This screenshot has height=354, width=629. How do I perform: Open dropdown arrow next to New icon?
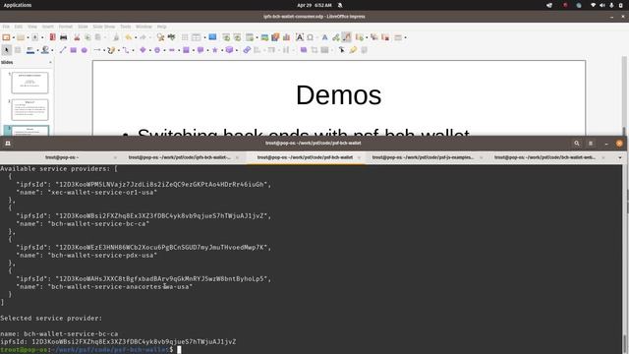pos(13,37)
